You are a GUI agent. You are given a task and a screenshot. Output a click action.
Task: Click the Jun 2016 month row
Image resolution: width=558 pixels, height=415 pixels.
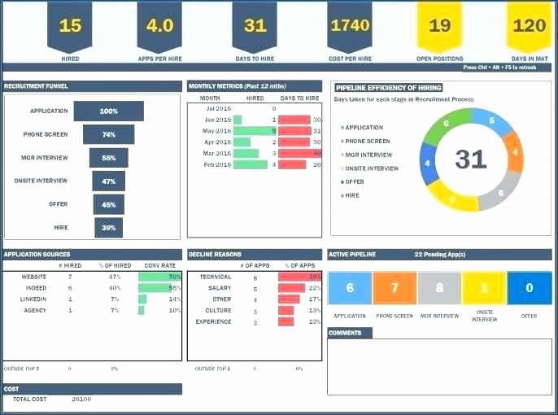[255, 120]
